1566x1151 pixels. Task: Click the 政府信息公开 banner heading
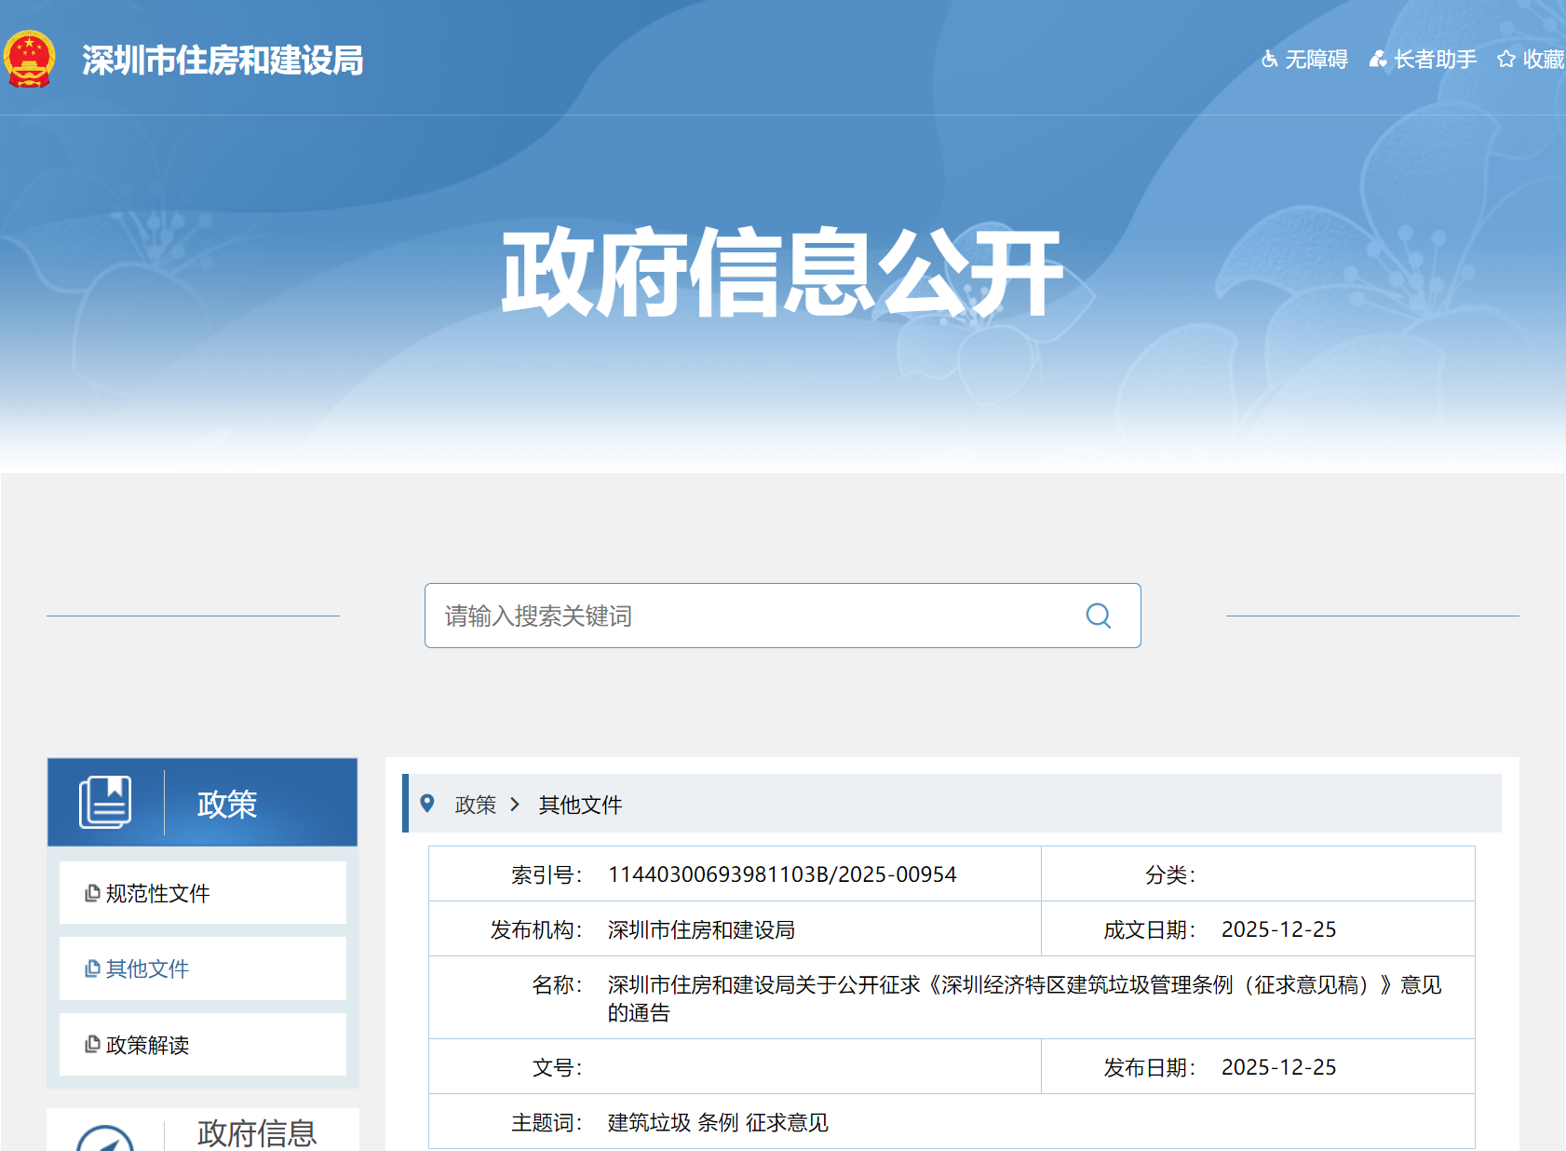coord(782,273)
